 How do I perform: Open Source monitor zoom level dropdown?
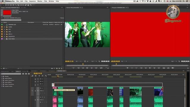[x=78, y=62]
